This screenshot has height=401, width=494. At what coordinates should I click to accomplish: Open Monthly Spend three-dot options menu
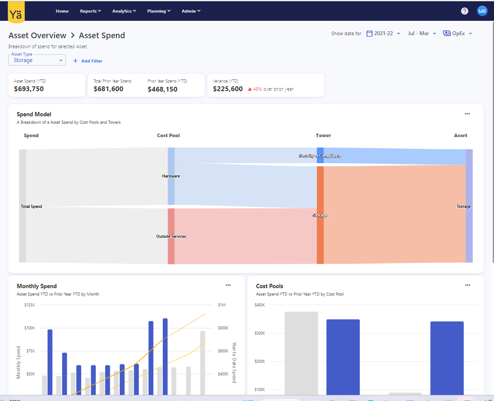coord(228,286)
